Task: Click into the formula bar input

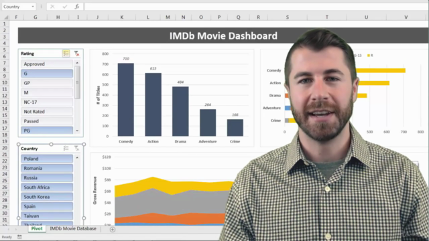Action: 256,7
